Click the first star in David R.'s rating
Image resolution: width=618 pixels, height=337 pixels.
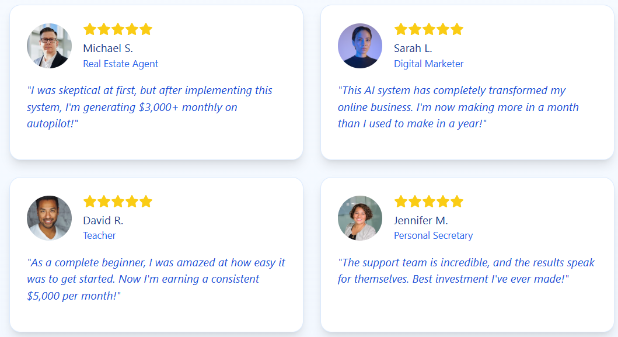(90, 201)
